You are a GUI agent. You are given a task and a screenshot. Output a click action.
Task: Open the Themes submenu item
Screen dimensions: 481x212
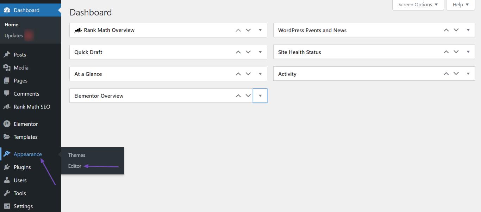click(x=77, y=155)
